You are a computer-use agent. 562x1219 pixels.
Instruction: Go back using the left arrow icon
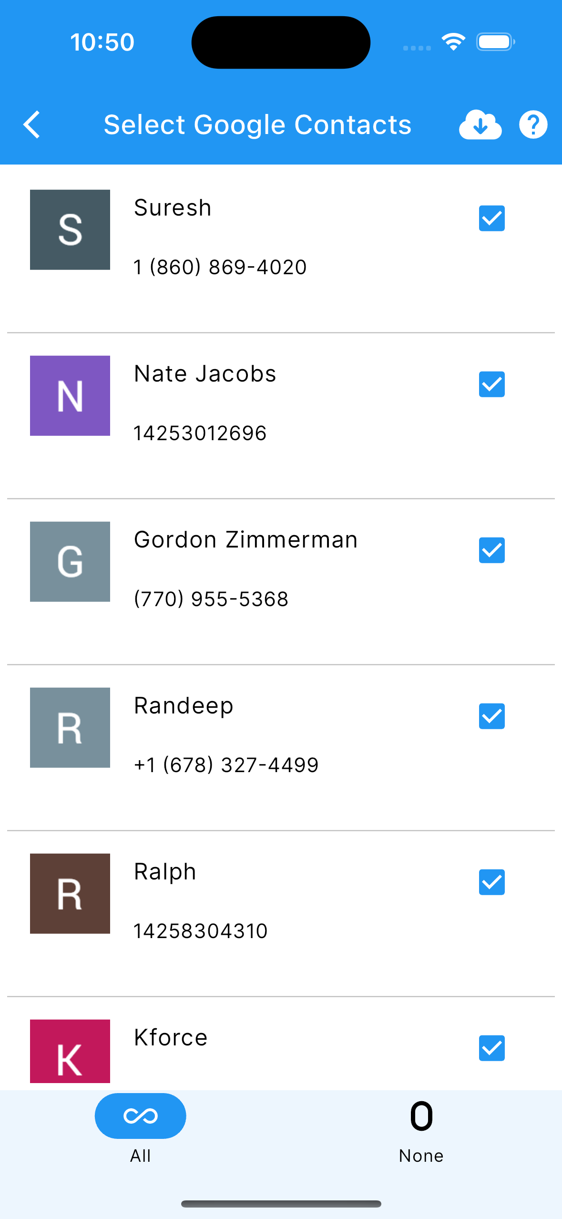click(32, 125)
